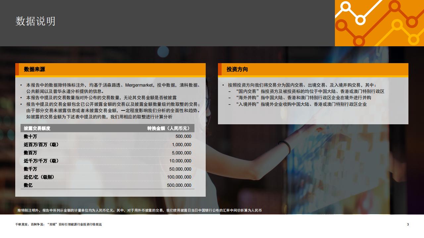Select the 数百万 row label
The width and height of the screenshot is (424, 238).
click(x=30, y=153)
